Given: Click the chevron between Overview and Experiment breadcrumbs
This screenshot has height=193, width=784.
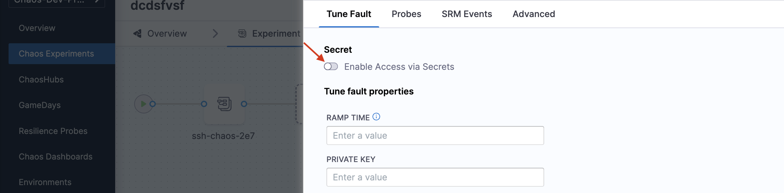Looking at the screenshot, I should click(x=215, y=33).
